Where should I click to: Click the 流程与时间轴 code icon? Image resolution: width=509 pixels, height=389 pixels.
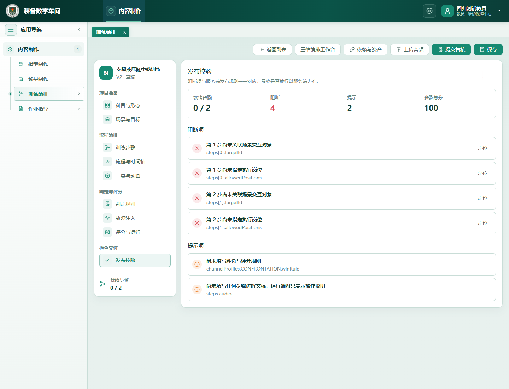107,161
